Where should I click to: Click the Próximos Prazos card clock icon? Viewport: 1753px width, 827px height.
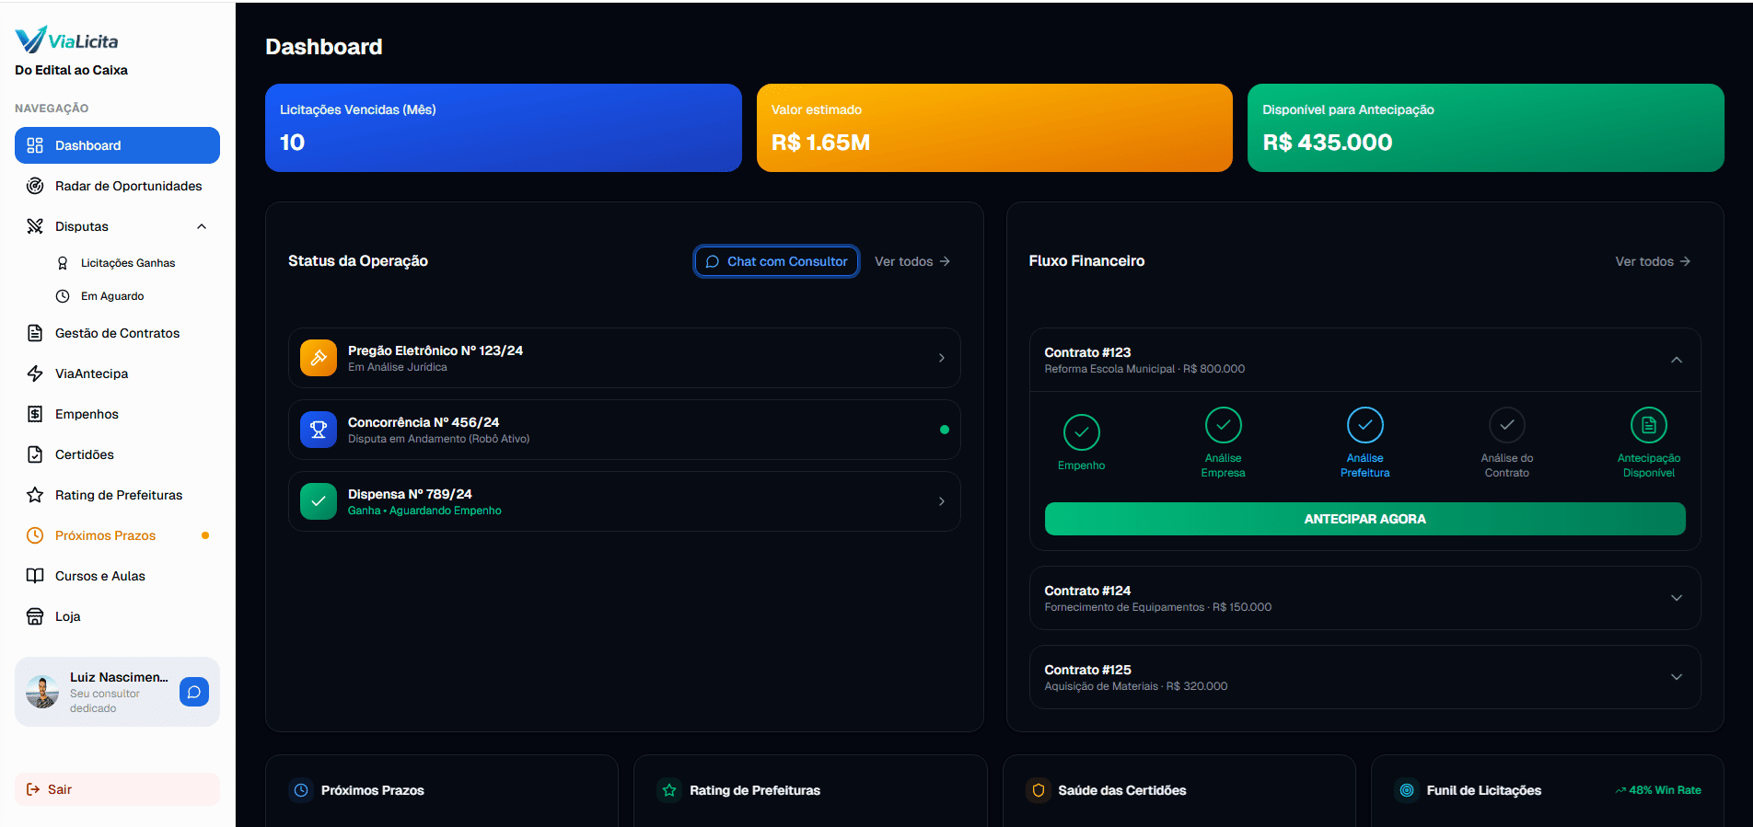[x=301, y=790]
